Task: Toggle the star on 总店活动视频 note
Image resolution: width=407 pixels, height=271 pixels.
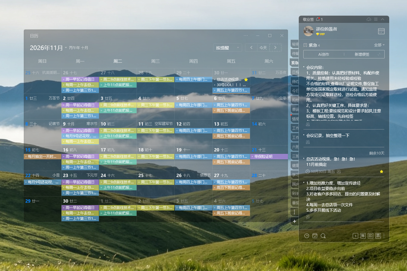Action: pyautogui.click(x=381, y=171)
